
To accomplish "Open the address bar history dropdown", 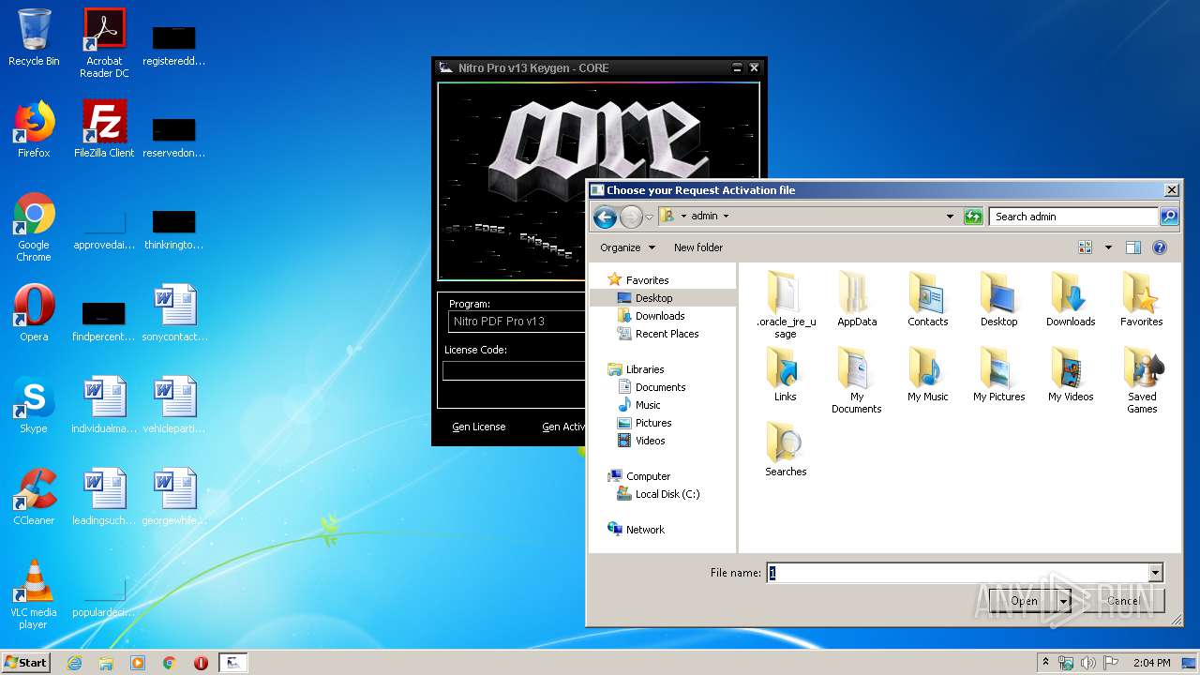I will (951, 217).
